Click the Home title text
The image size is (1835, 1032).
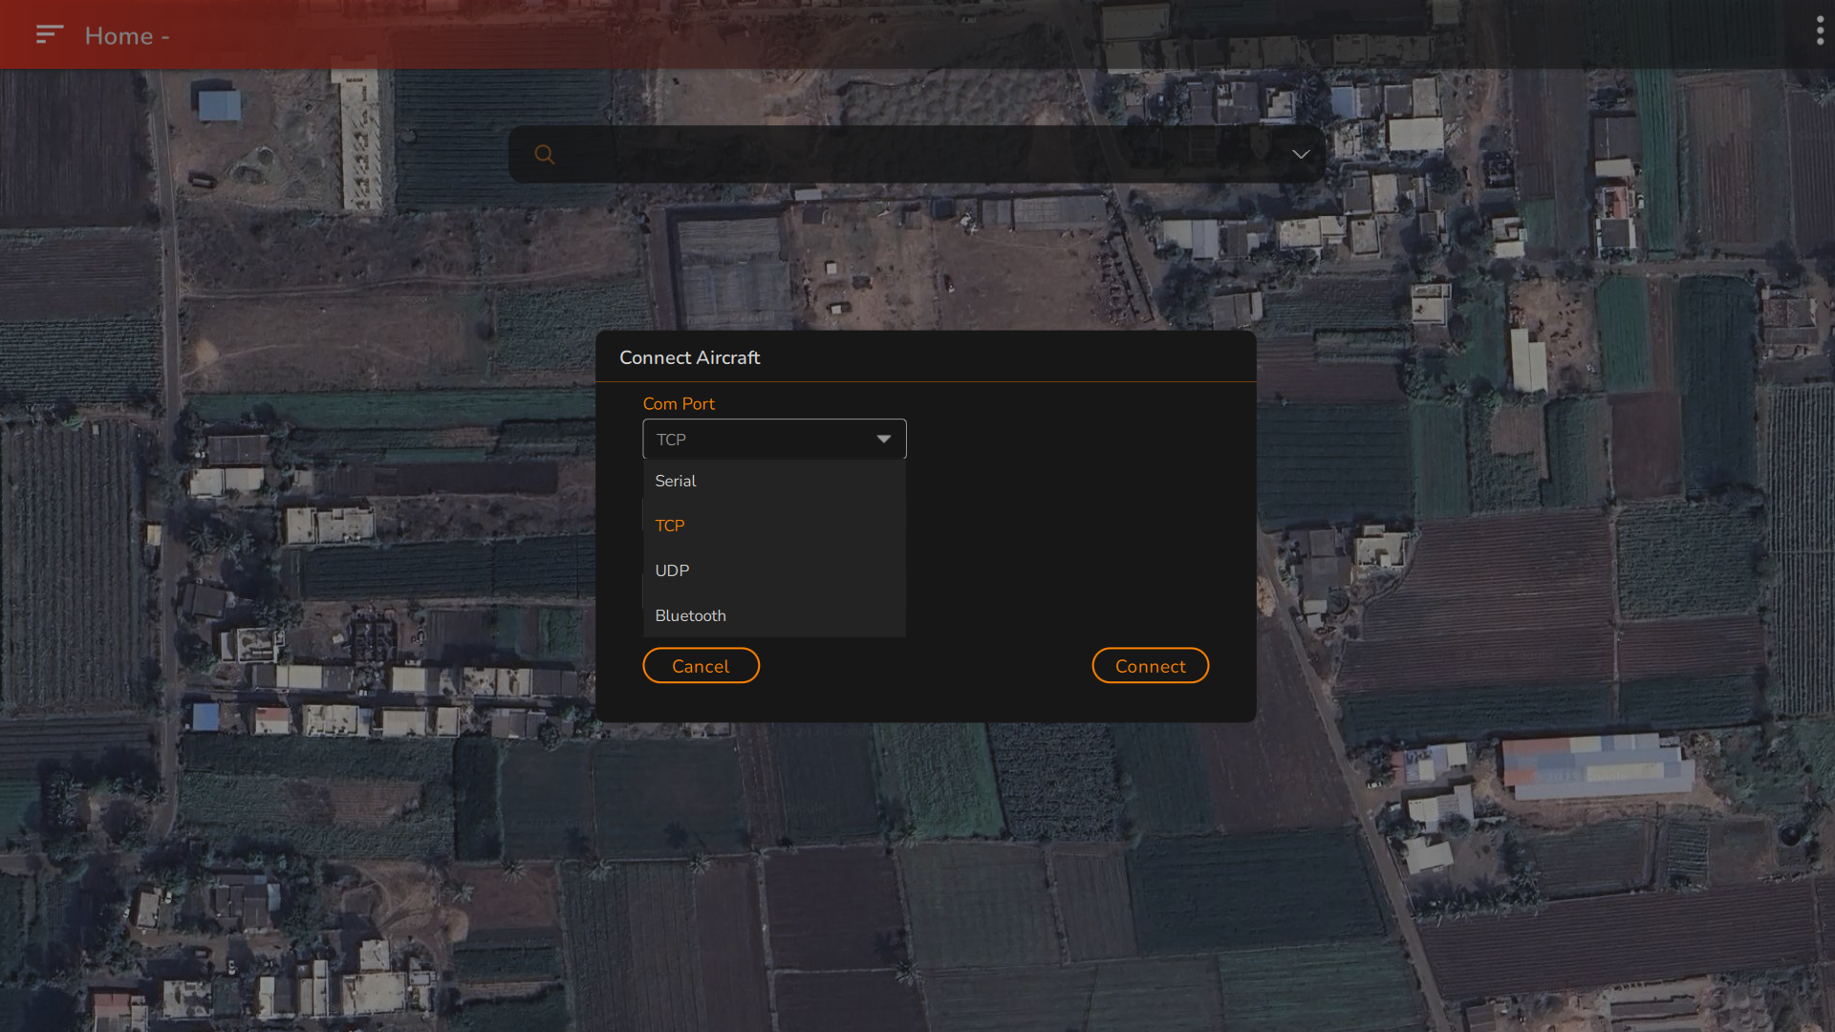coord(119,36)
